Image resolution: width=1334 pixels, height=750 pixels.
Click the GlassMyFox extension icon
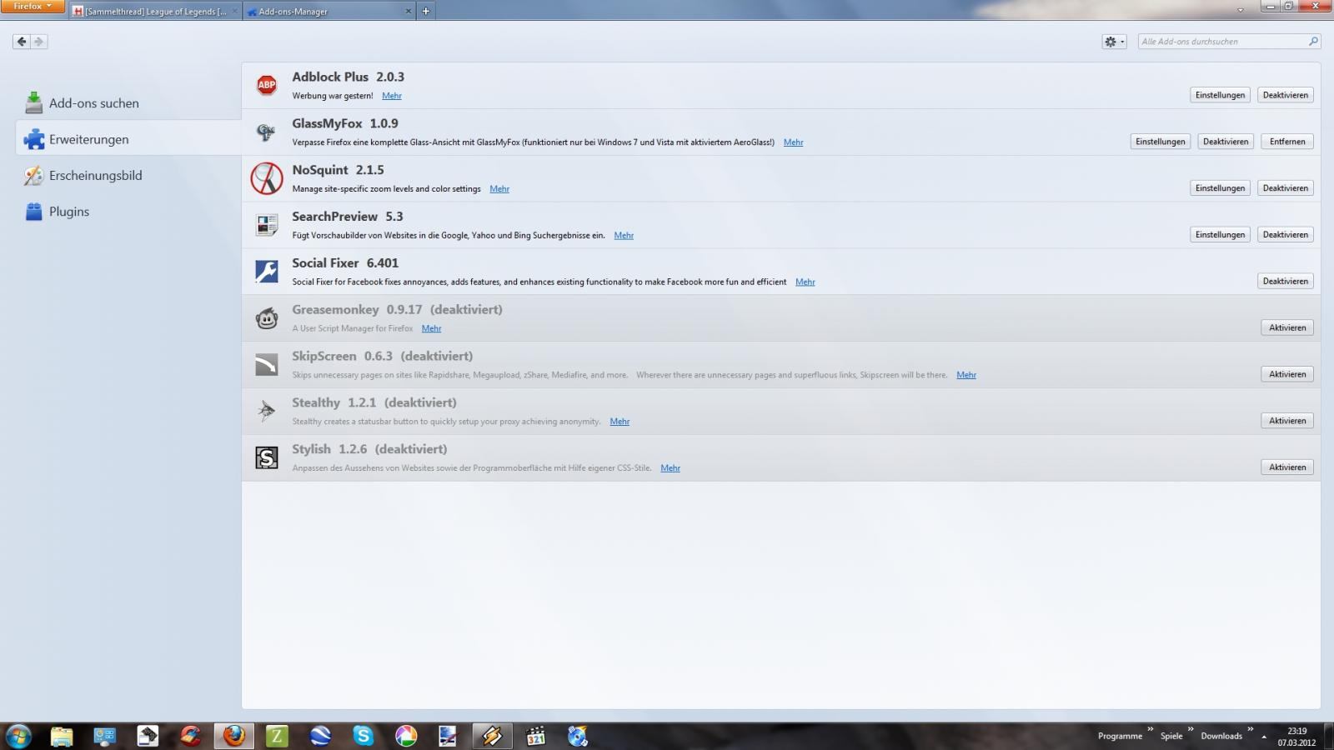pos(267,132)
